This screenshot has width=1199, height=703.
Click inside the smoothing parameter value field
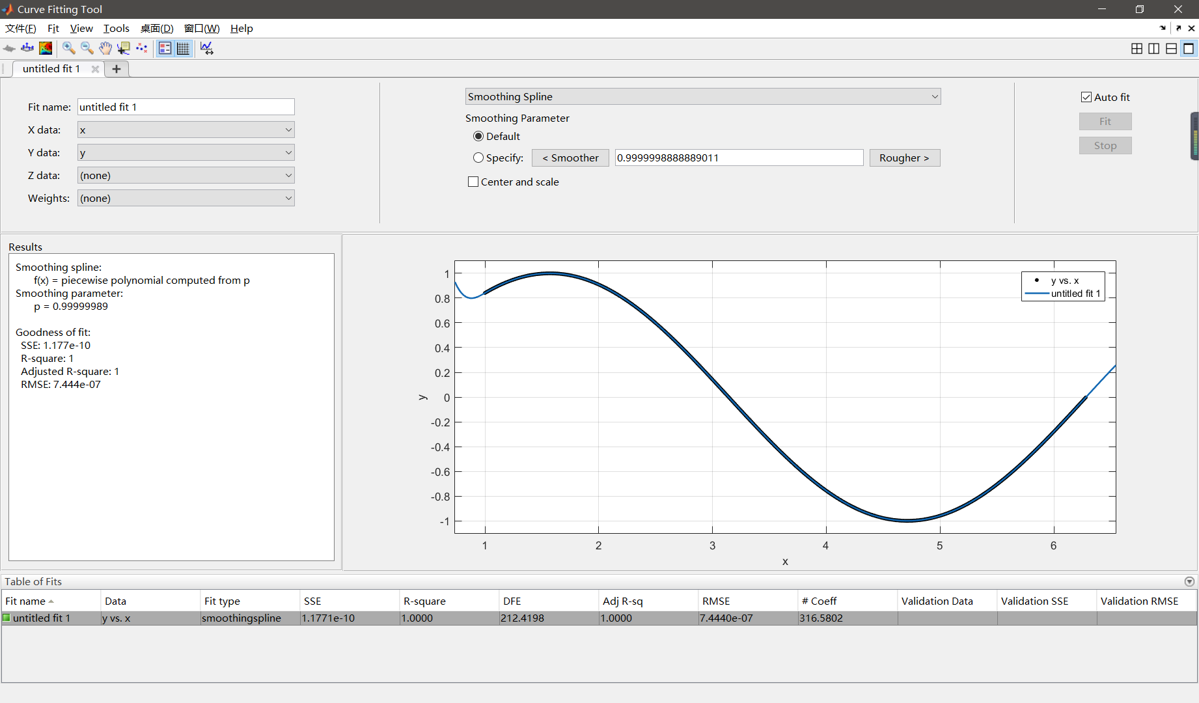(739, 158)
